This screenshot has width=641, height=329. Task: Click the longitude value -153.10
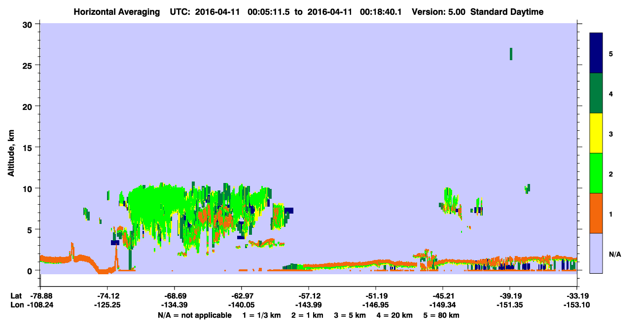coord(577,305)
